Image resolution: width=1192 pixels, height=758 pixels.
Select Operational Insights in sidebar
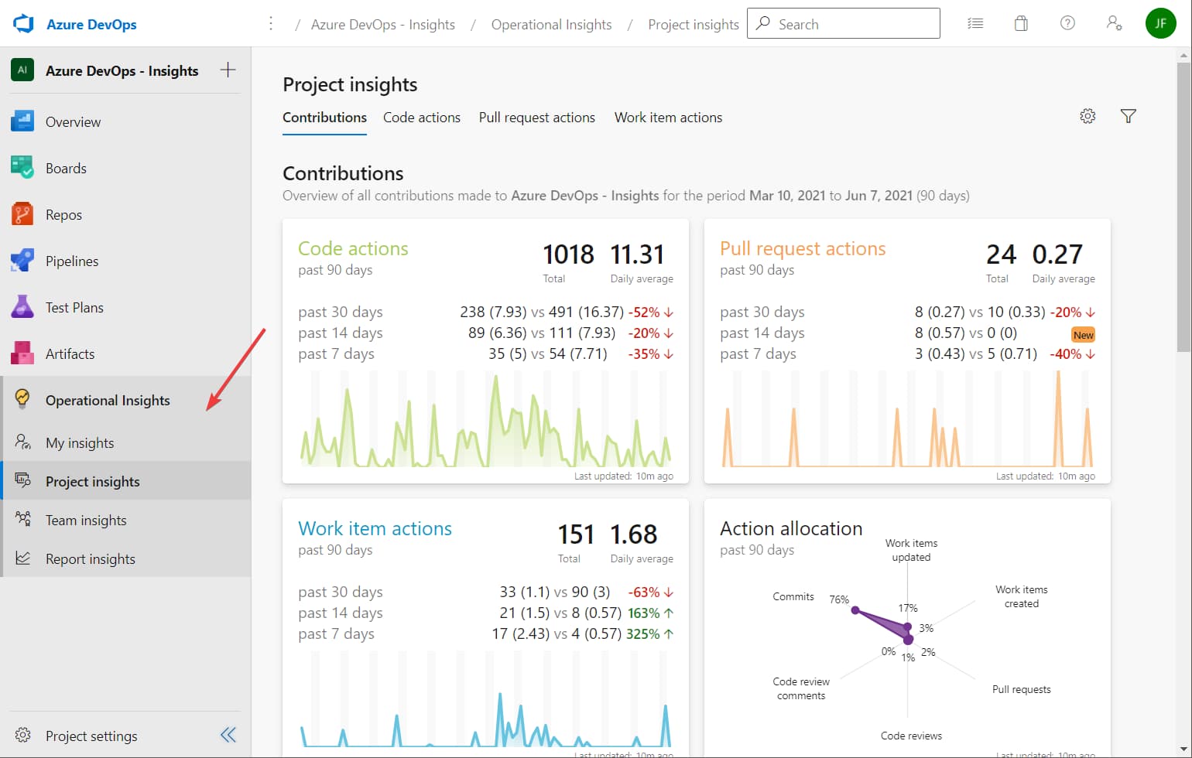[125, 400]
